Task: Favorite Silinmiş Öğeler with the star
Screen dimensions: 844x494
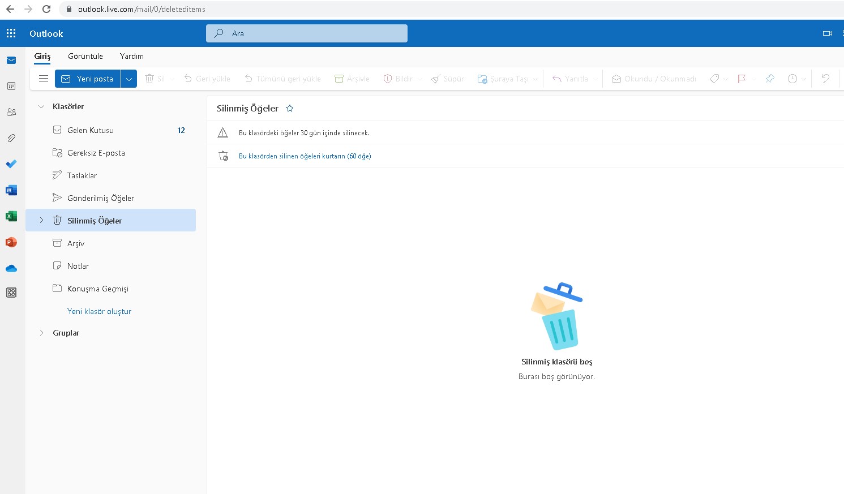Action: (x=289, y=108)
